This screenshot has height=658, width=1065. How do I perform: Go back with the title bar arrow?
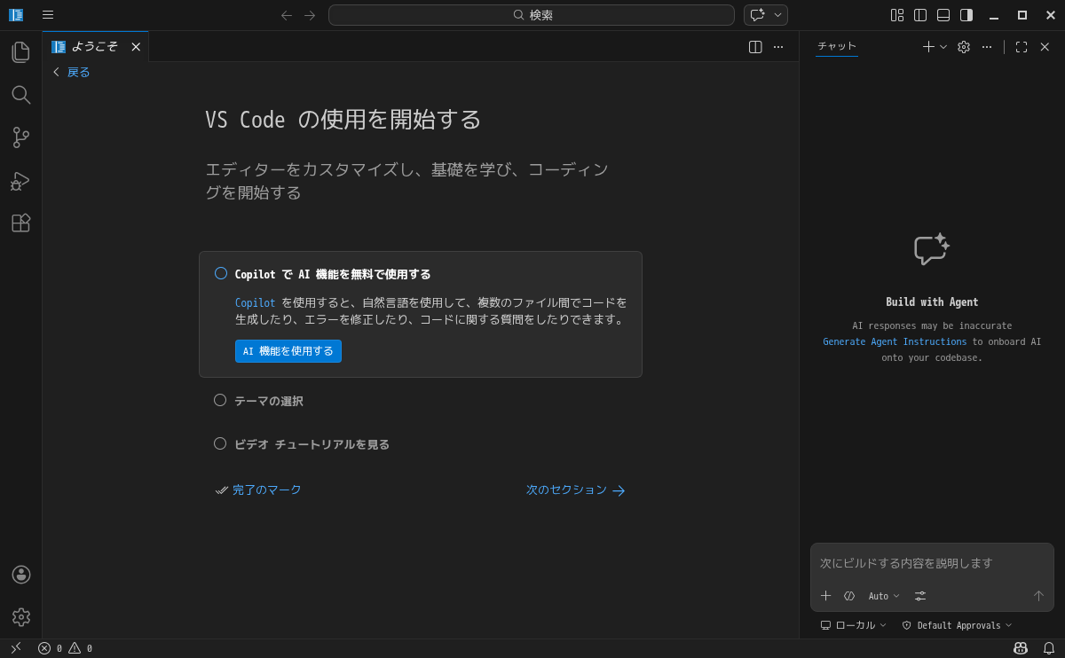[287, 15]
